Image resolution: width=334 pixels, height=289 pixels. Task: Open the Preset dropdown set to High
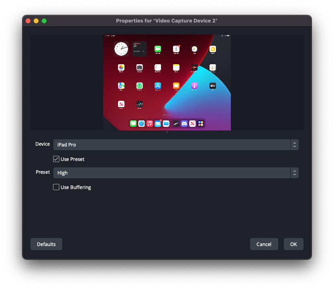[x=176, y=173]
